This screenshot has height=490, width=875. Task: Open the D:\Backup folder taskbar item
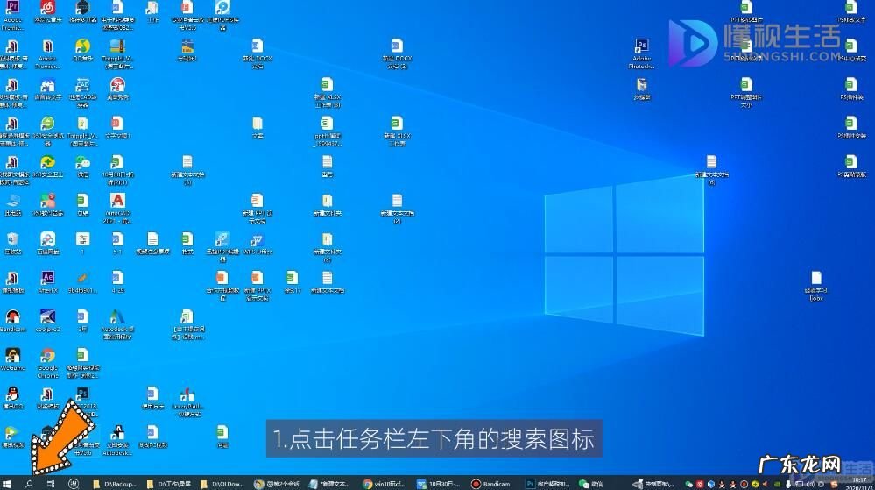(115, 484)
